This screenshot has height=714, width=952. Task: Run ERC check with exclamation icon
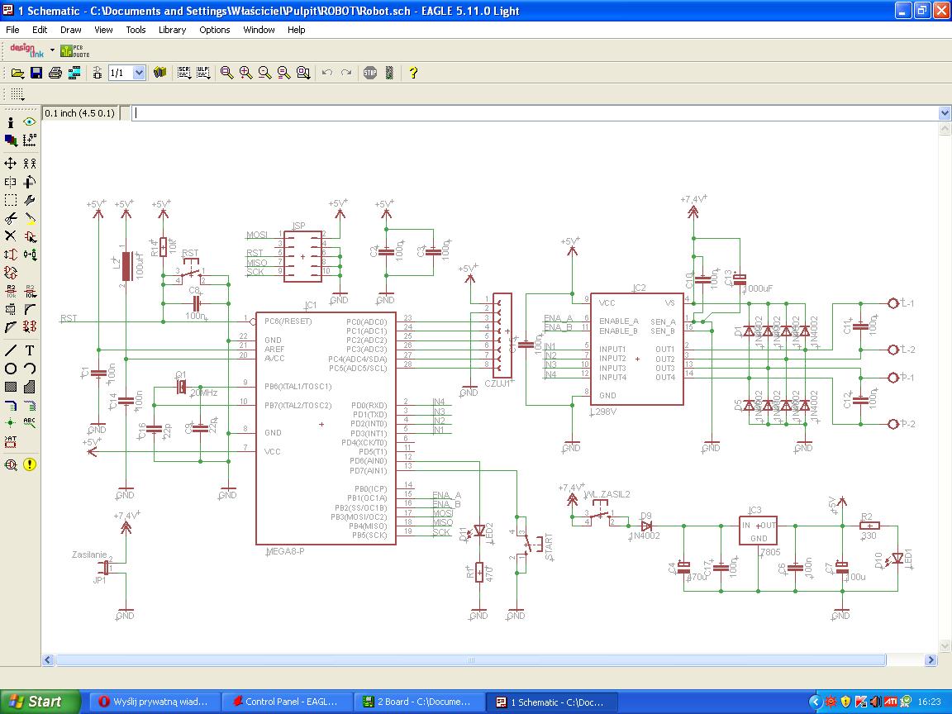(30, 464)
